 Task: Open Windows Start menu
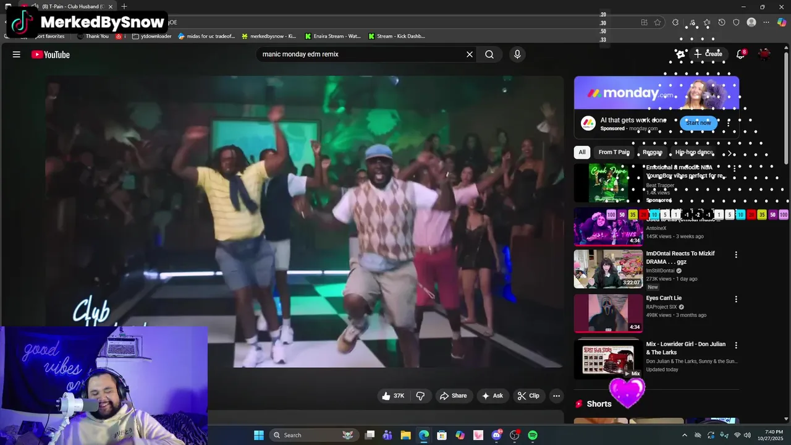coord(259,435)
